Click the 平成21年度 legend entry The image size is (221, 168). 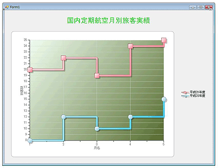(x=193, y=92)
